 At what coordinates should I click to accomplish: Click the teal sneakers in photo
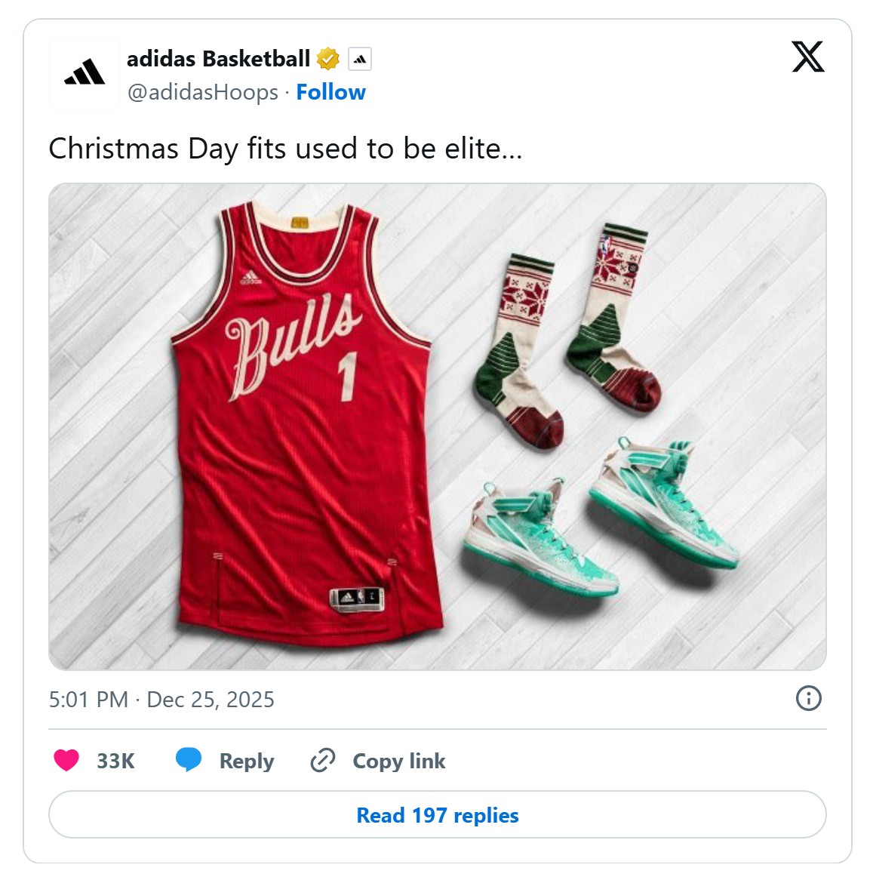tap(604, 521)
